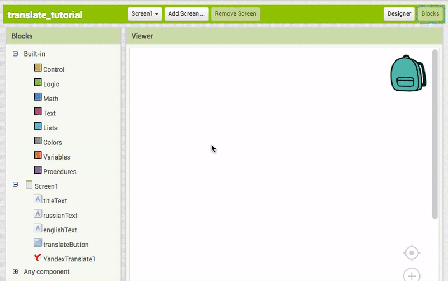Click the Add Screen button

tap(186, 14)
